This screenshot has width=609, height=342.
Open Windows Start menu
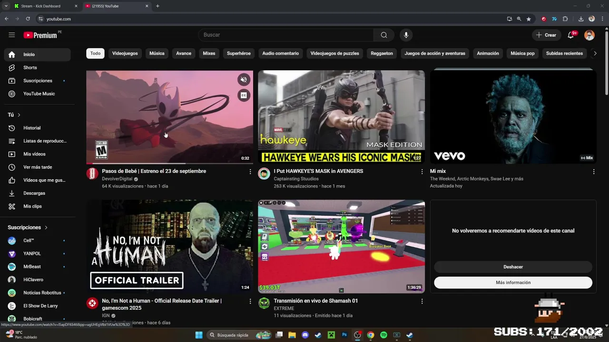[x=199, y=335]
